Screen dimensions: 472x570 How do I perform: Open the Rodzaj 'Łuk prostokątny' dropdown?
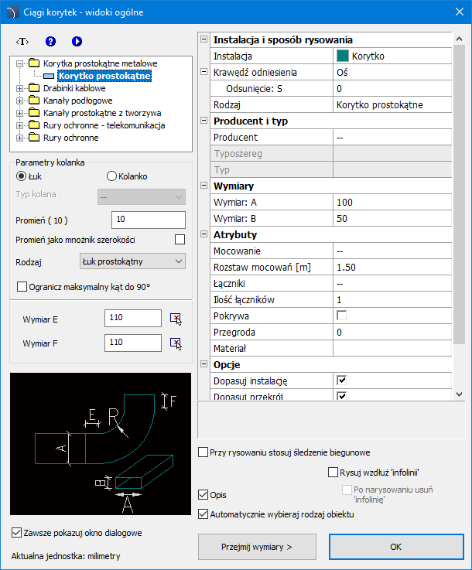tap(132, 261)
